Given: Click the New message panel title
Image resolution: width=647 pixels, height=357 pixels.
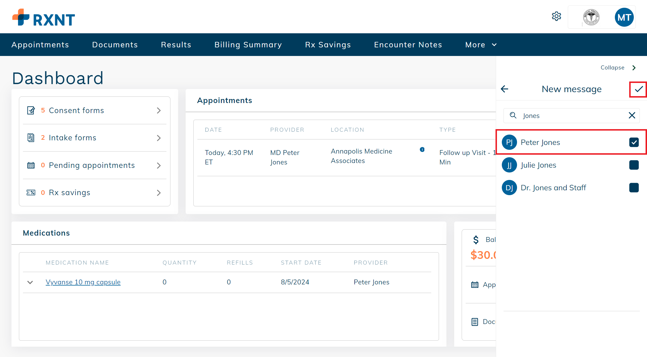Looking at the screenshot, I should 572,89.
